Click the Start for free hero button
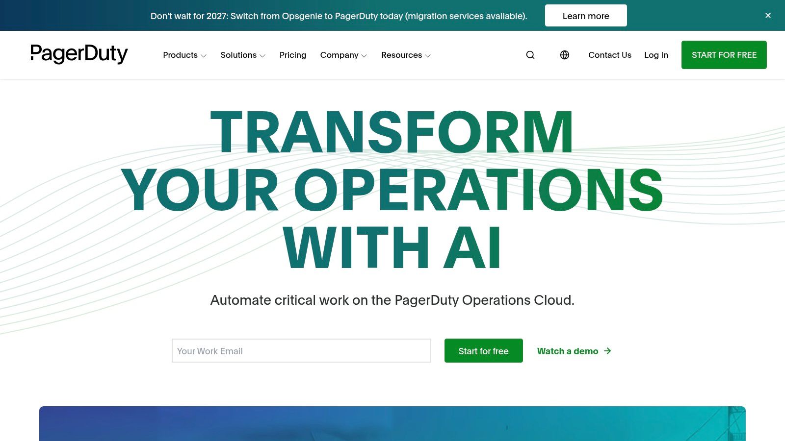The width and height of the screenshot is (785, 441). point(484,351)
